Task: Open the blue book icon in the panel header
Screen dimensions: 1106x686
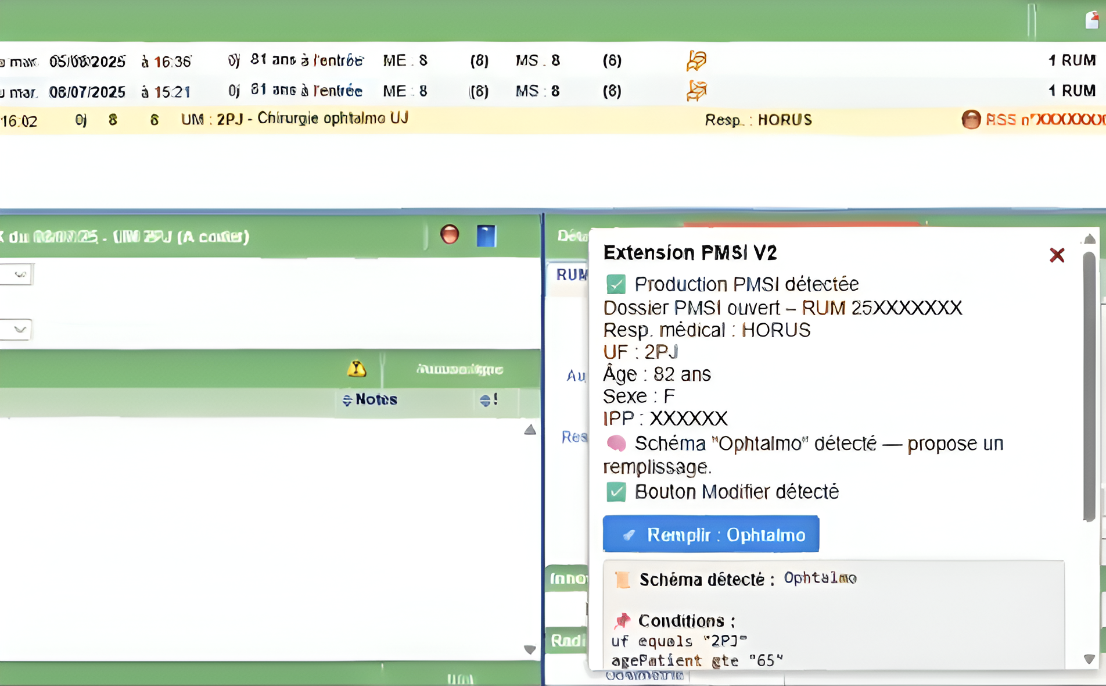Action: [486, 236]
